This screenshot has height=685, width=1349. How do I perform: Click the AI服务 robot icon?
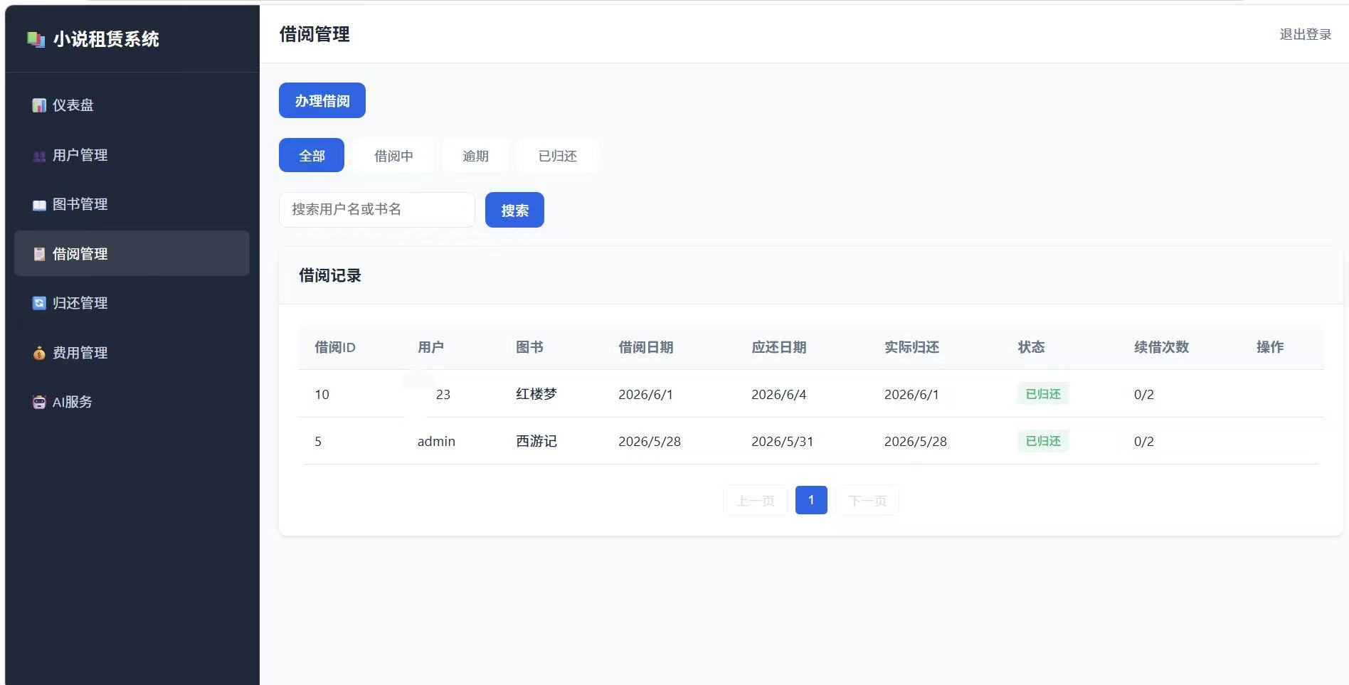pyautogui.click(x=39, y=402)
